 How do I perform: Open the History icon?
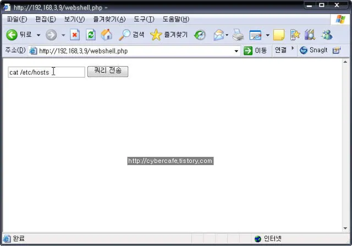(x=200, y=35)
